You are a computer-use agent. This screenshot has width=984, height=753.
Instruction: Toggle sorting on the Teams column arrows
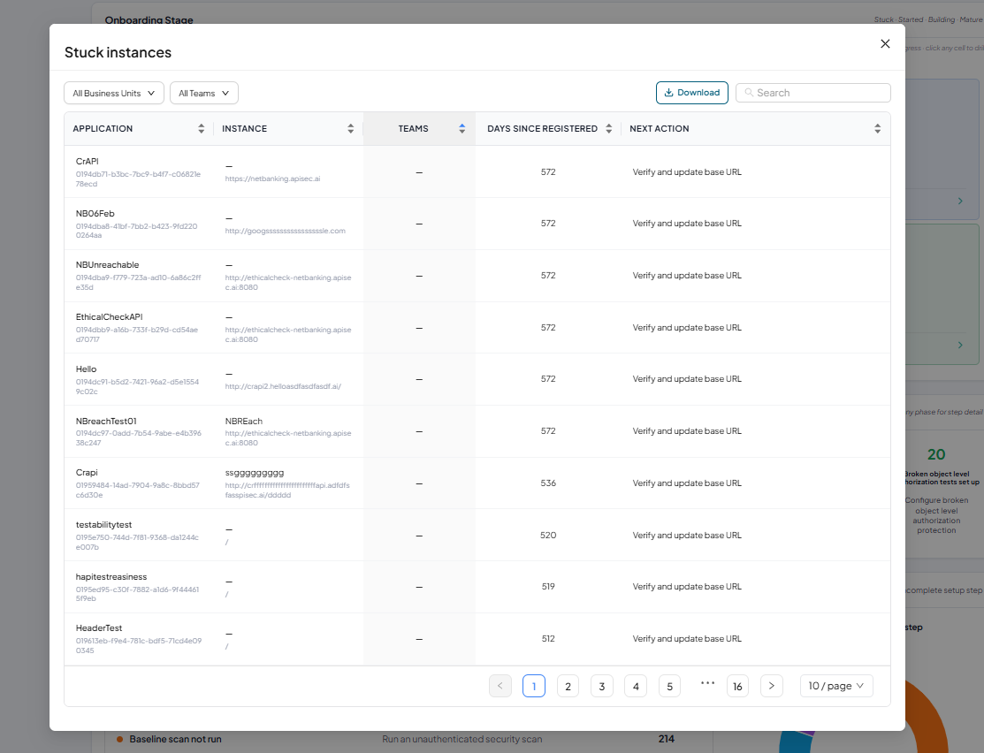(x=461, y=129)
